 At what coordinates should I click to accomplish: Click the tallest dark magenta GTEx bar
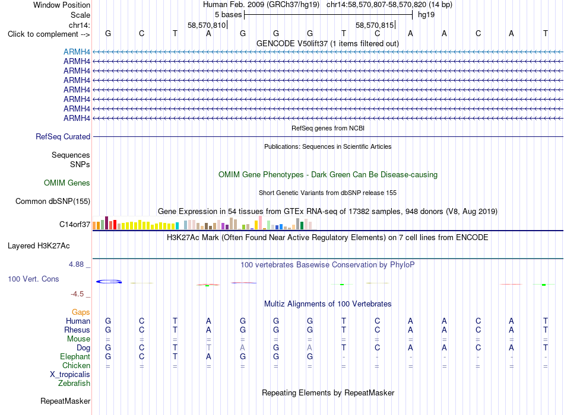[106, 223]
